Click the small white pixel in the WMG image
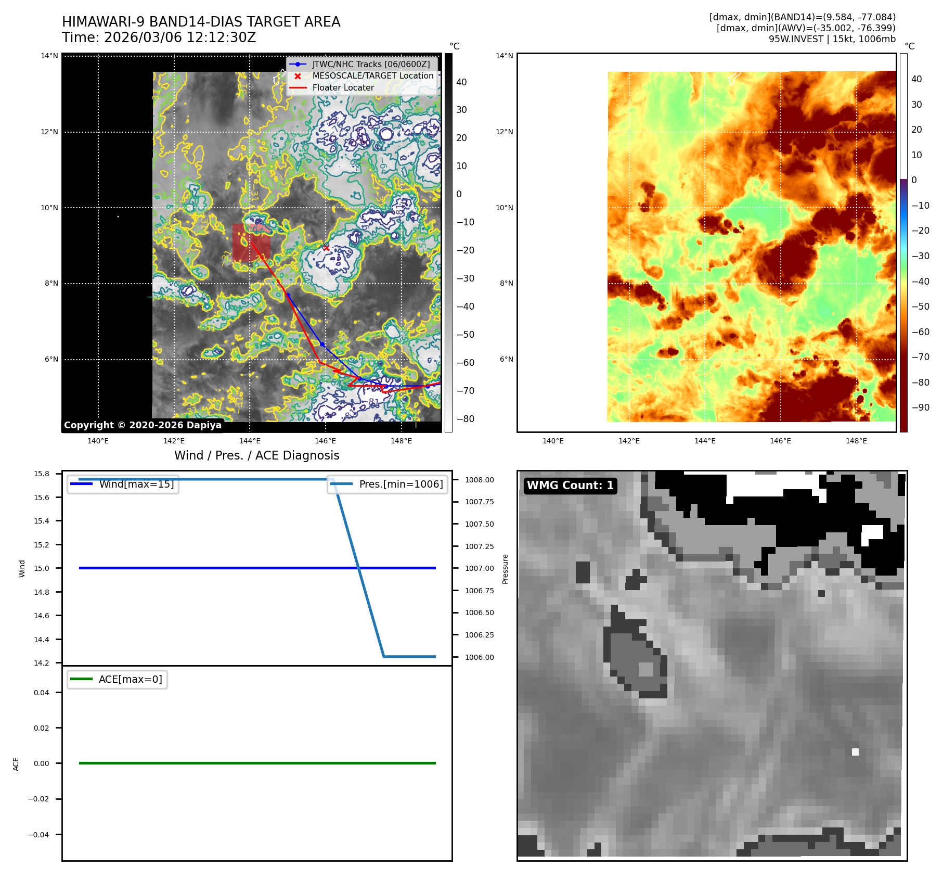This screenshot has height=880, width=943. [855, 751]
